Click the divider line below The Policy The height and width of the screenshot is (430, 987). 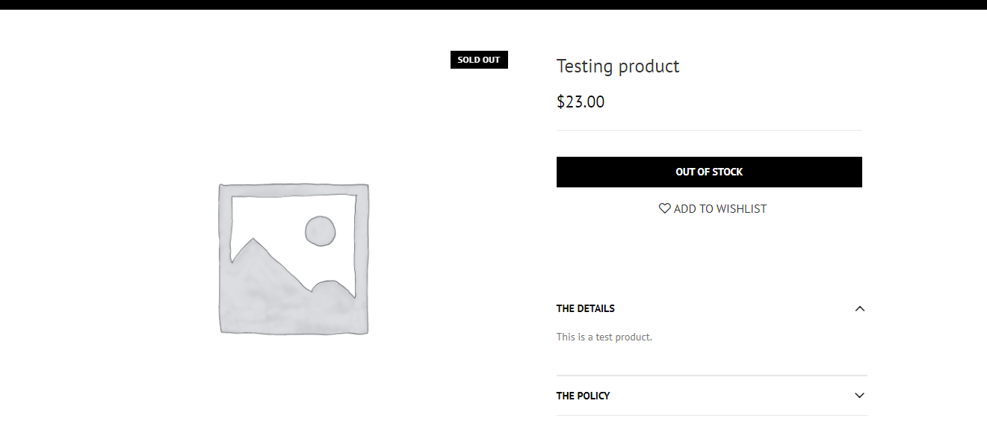pyautogui.click(x=711, y=415)
